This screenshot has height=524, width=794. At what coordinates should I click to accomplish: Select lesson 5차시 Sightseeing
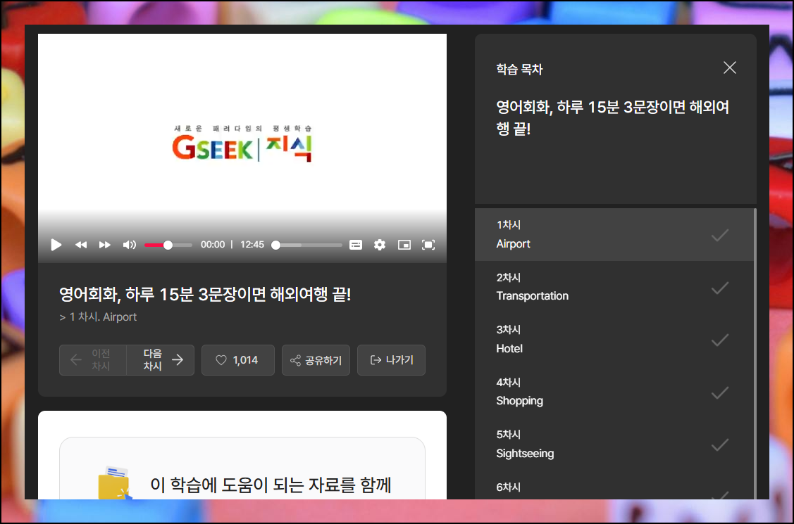click(x=614, y=444)
